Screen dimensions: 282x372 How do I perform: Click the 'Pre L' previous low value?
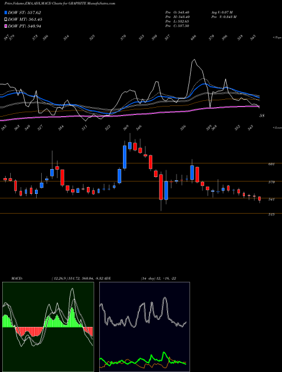coord(177,21)
